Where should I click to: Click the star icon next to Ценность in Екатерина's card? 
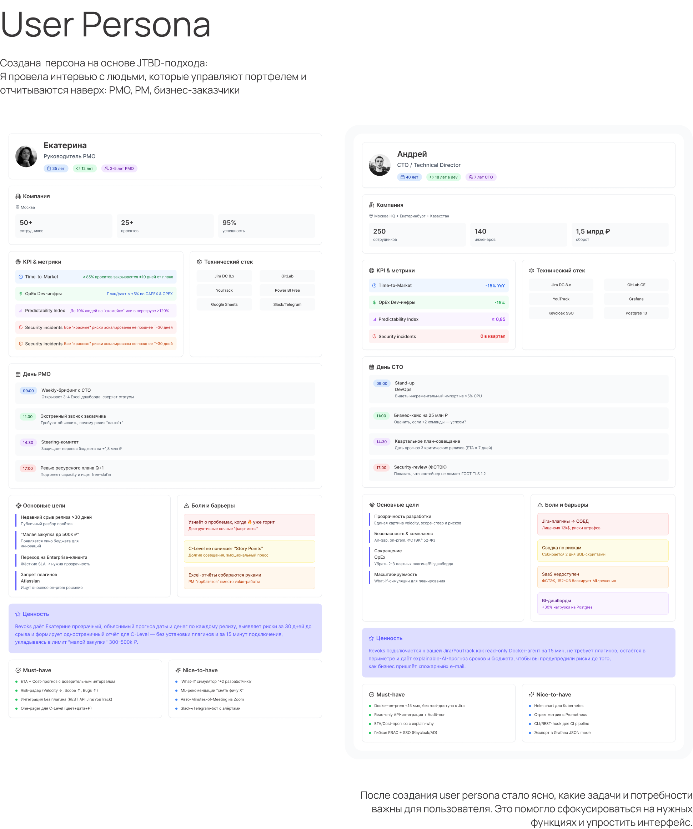tap(18, 614)
